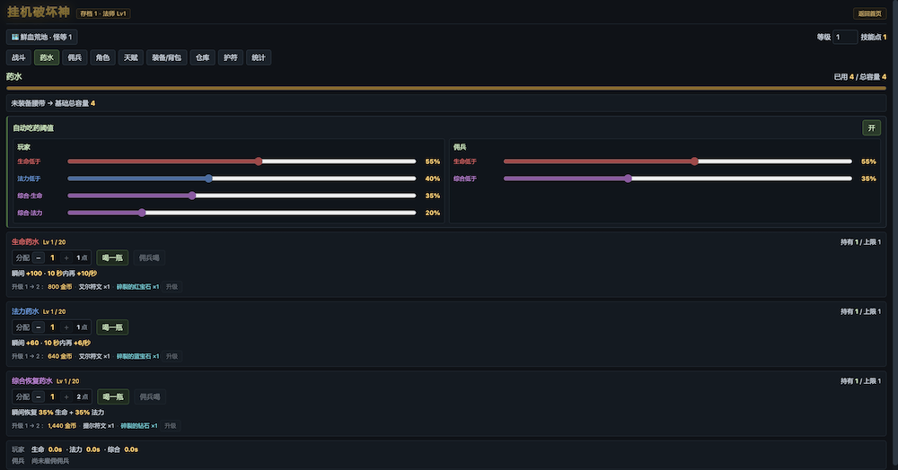Open the 角色 tab
The height and width of the screenshot is (470, 898).
click(102, 57)
